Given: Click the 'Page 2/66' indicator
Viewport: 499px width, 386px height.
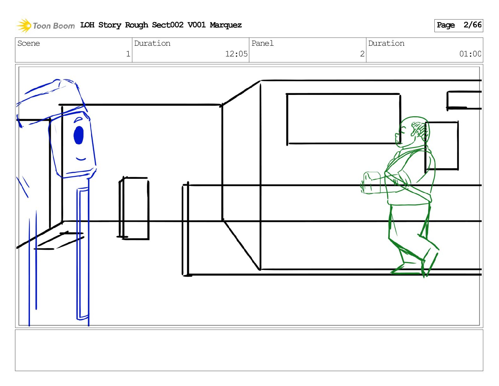Looking at the screenshot, I should click(x=459, y=25).
